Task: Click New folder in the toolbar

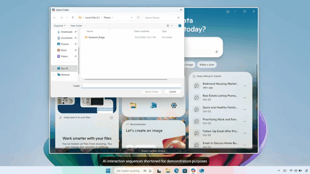Action: [x=76, y=26]
